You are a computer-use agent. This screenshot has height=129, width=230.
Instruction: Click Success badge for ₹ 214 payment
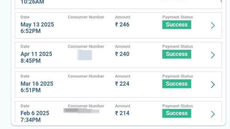coord(176,113)
